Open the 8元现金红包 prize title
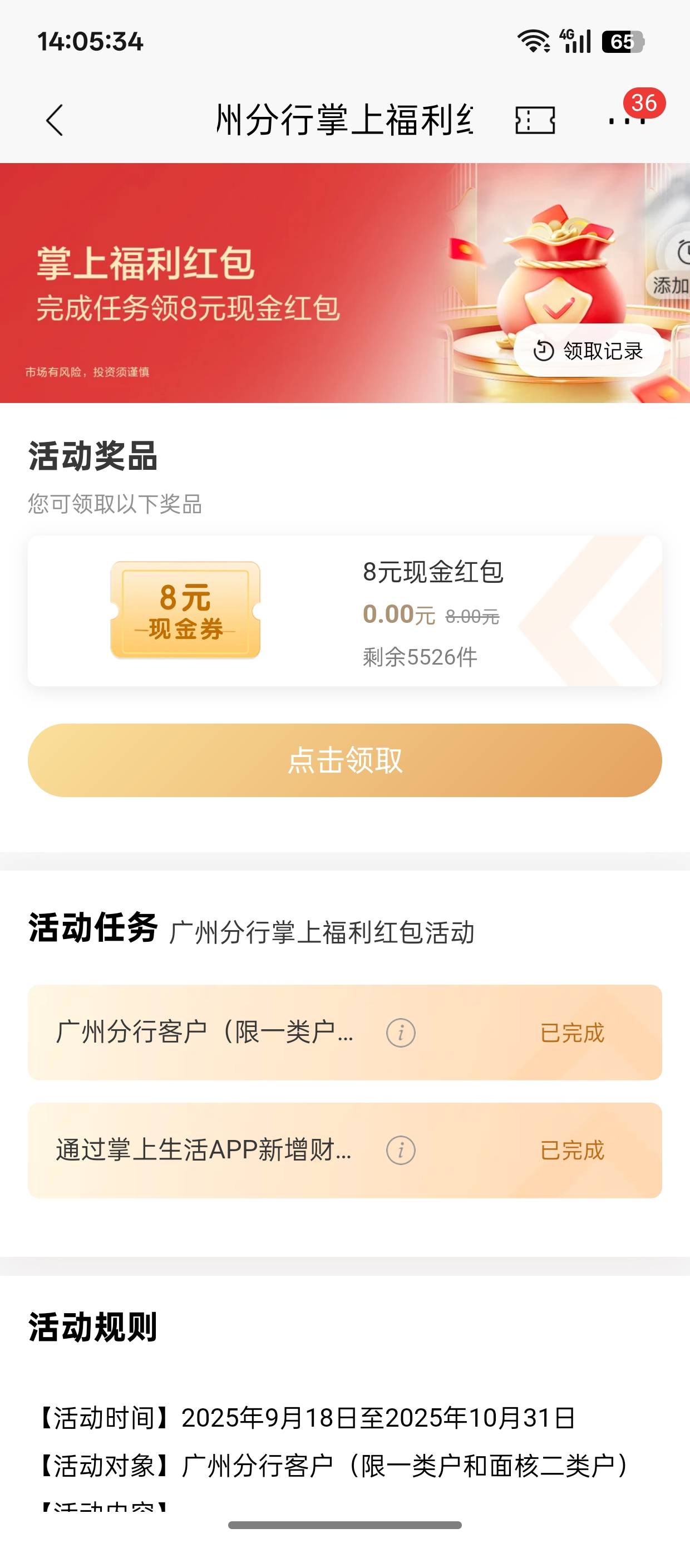Screen dimensions: 690x1543 (432, 572)
